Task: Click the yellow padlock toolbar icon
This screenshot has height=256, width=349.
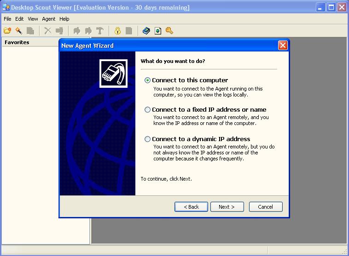Action: click(117, 30)
